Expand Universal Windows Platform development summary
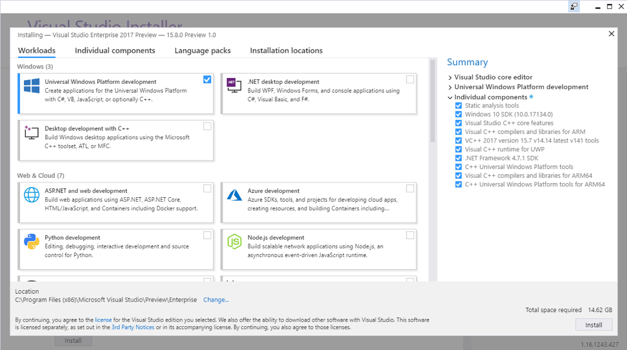 (x=450, y=87)
